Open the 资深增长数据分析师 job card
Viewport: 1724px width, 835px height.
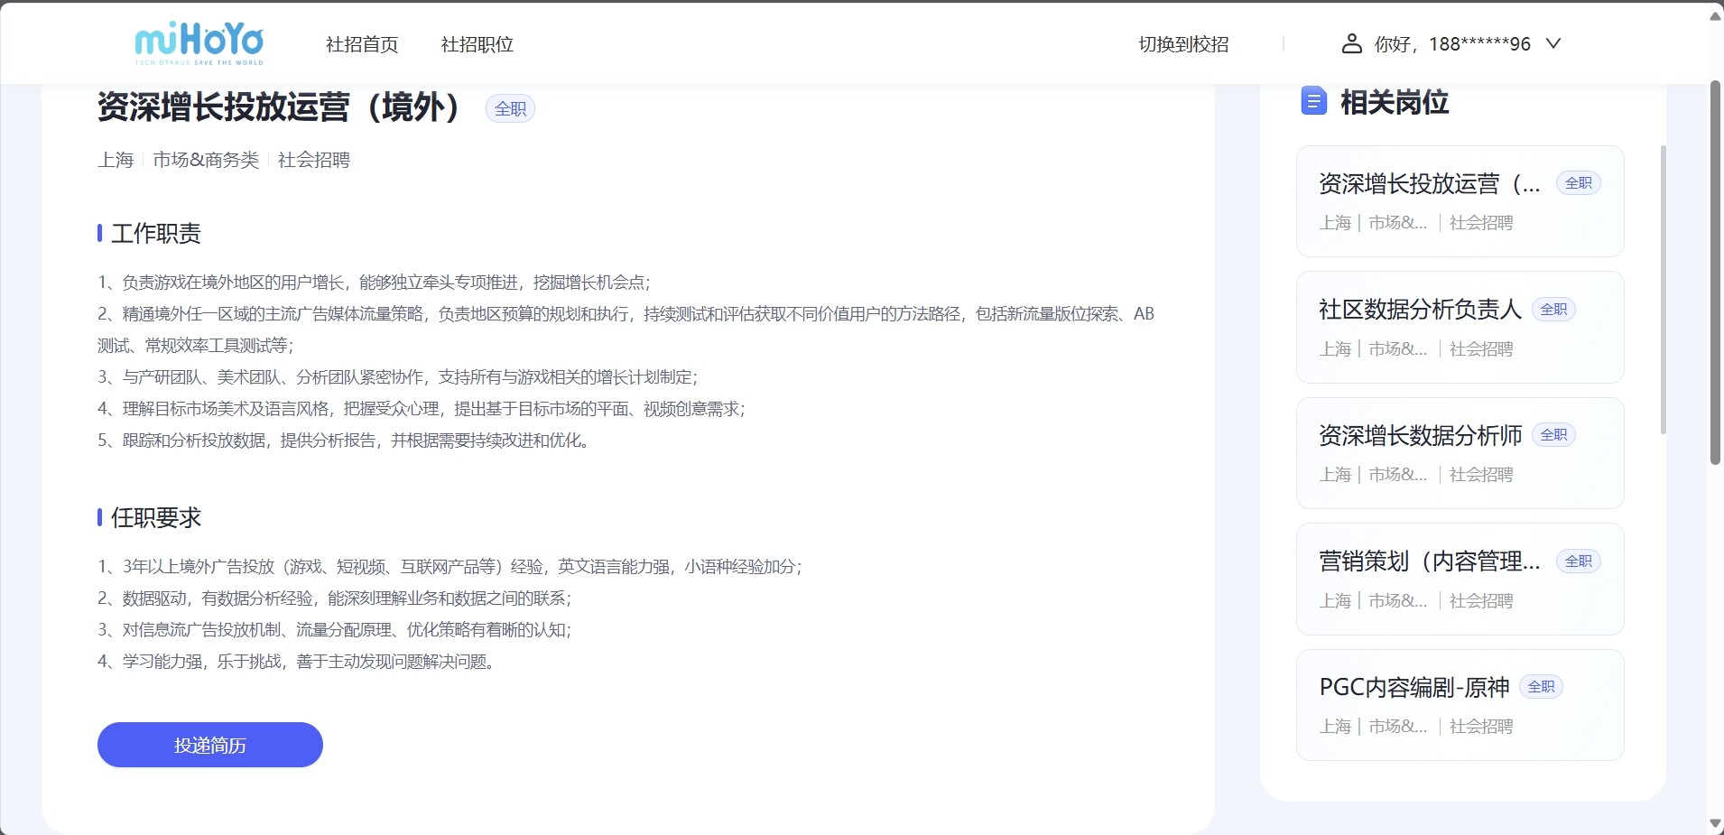pyautogui.click(x=1460, y=453)
